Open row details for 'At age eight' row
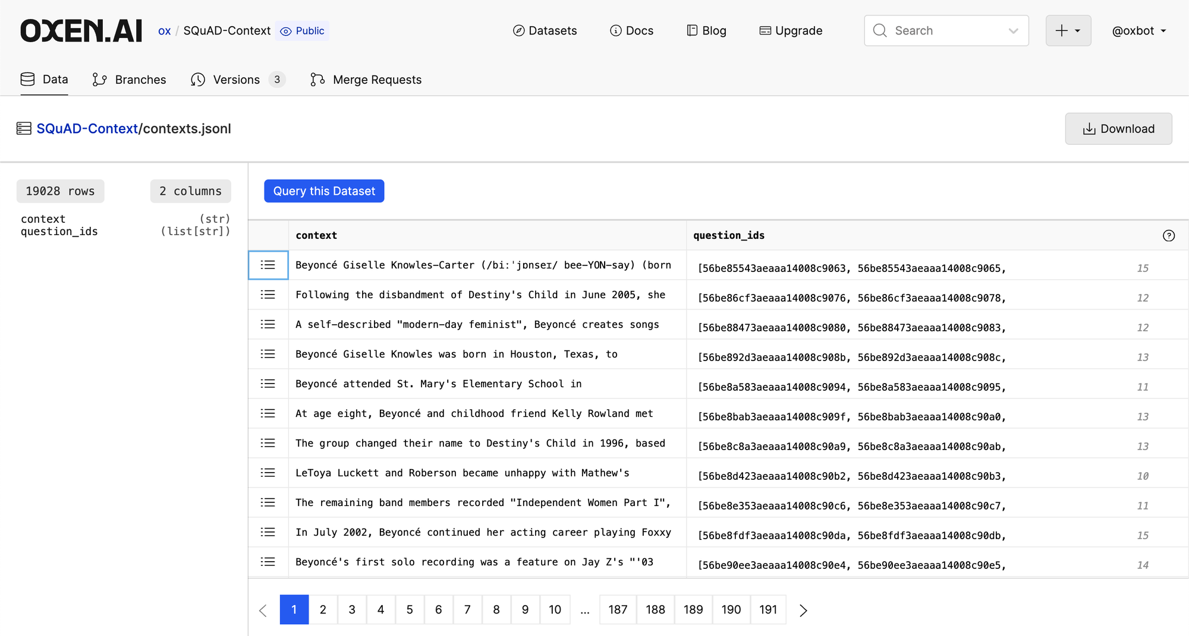The height and width of the screenshot is (636, 1189). [268, 413]
